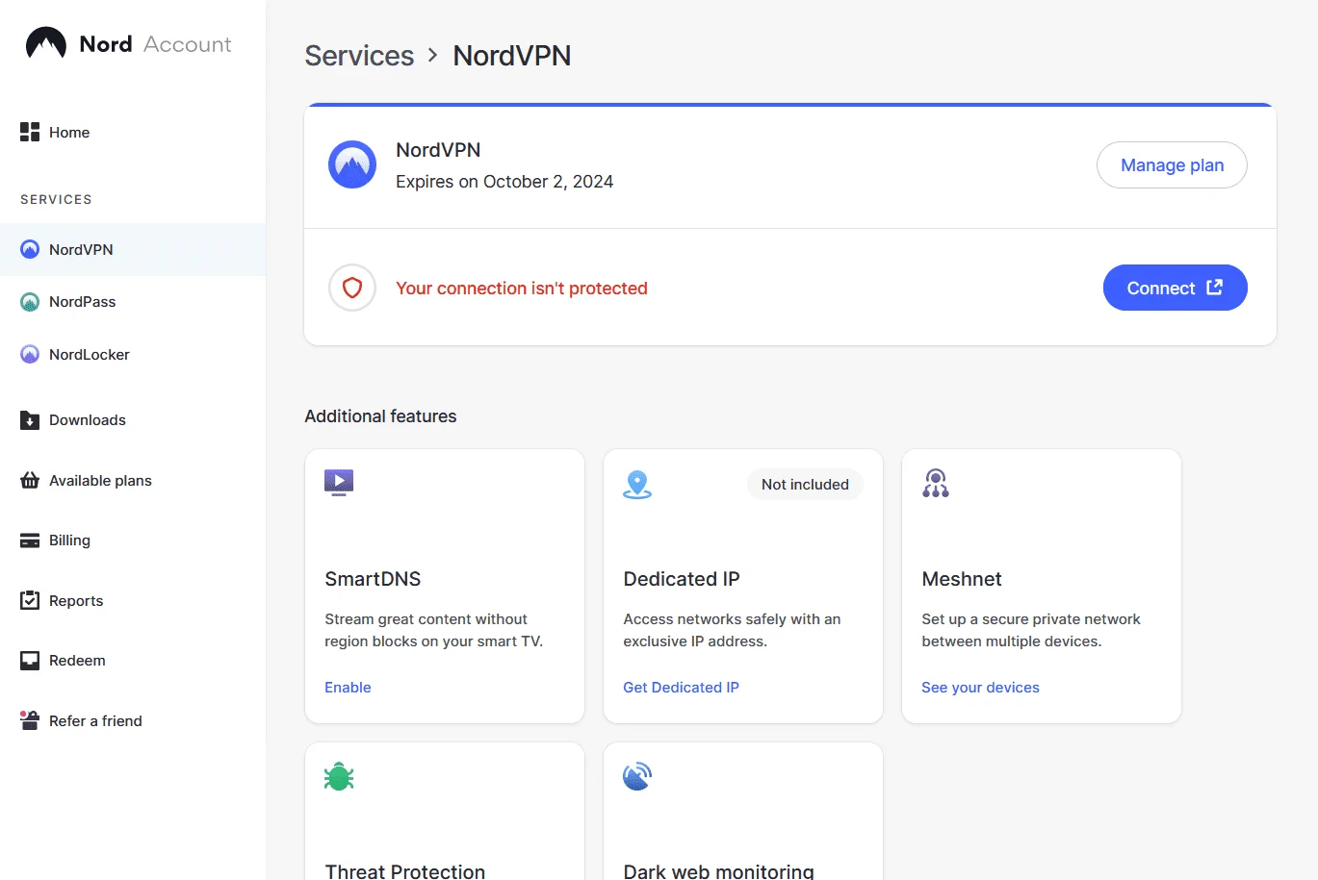Click the Threat Protection card title

404,871
